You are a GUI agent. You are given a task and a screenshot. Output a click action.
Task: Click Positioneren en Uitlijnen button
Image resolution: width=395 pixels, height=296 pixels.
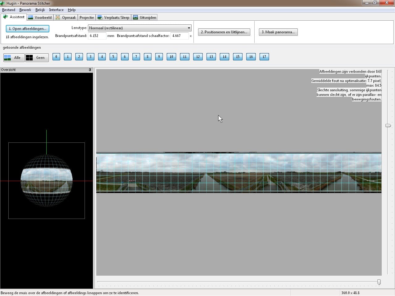(x=224, y=32)
